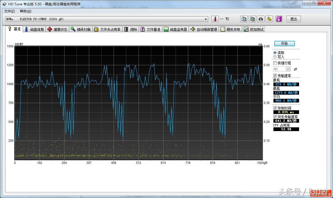Enable the 快捷行程 checkbox

point(275,63)
